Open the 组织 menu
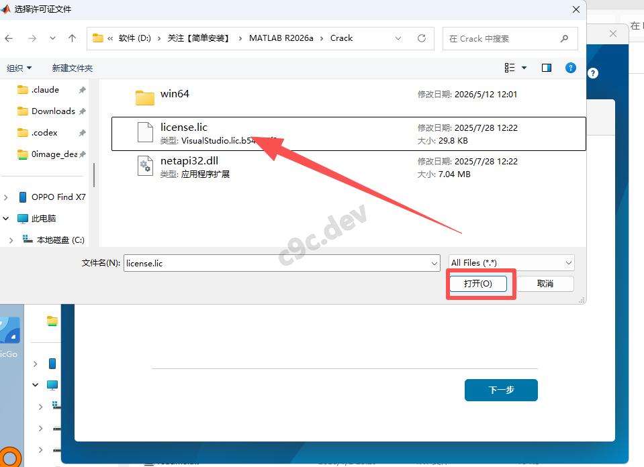Viewport: 644px width, 467px height. tap(19, 68)
